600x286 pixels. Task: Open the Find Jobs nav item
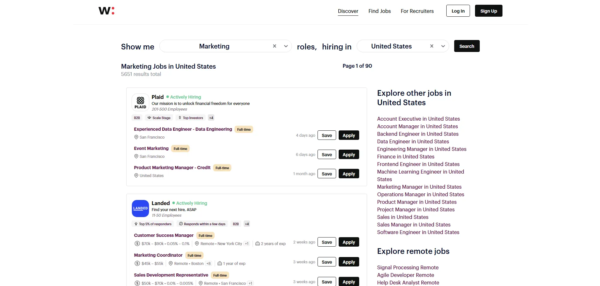(380, 11)
